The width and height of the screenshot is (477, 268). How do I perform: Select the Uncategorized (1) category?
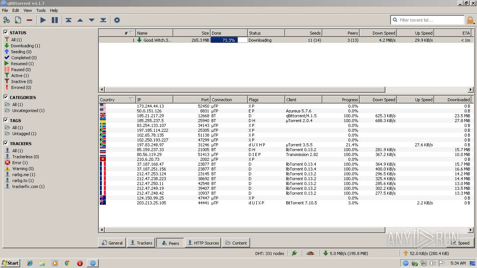tap(25, 111)
